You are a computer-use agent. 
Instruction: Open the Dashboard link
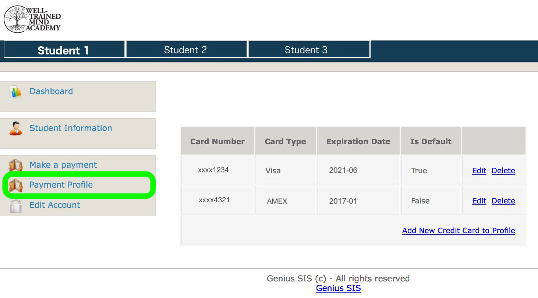(51, 91)
